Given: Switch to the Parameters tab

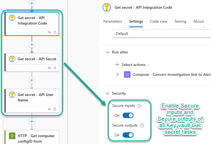Looking at the screenshot, I should [x=112, y=21].
